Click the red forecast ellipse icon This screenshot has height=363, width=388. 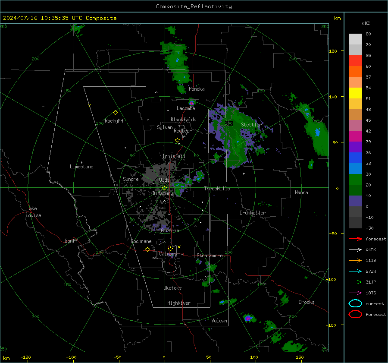click(355, 314)
